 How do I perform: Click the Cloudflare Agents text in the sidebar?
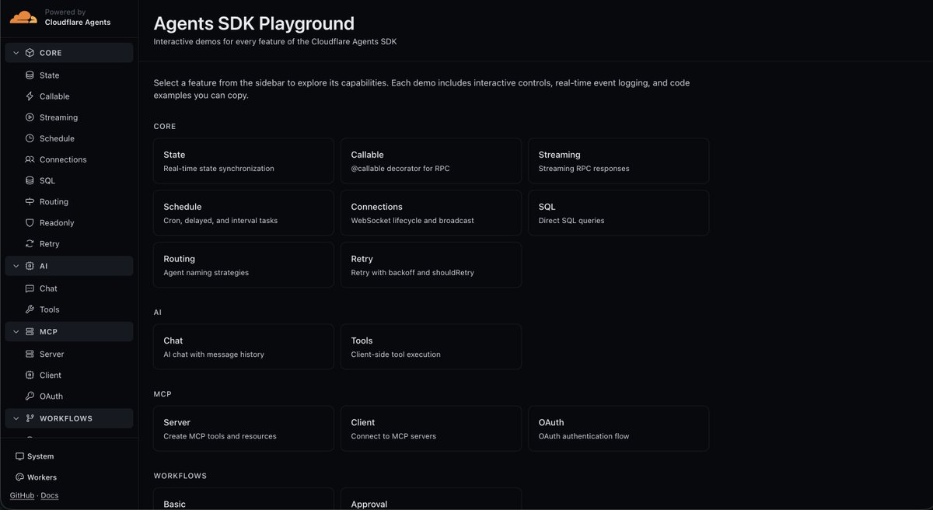point(78,23)
